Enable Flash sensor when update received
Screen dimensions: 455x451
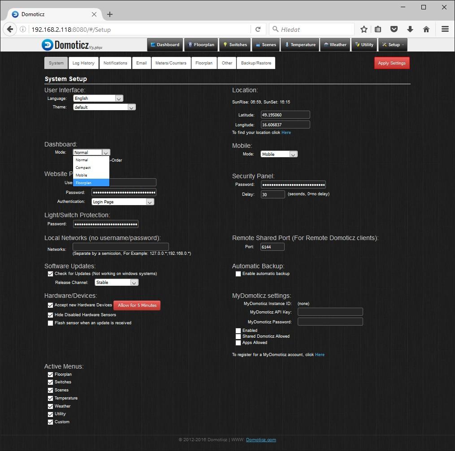[51, 323]
